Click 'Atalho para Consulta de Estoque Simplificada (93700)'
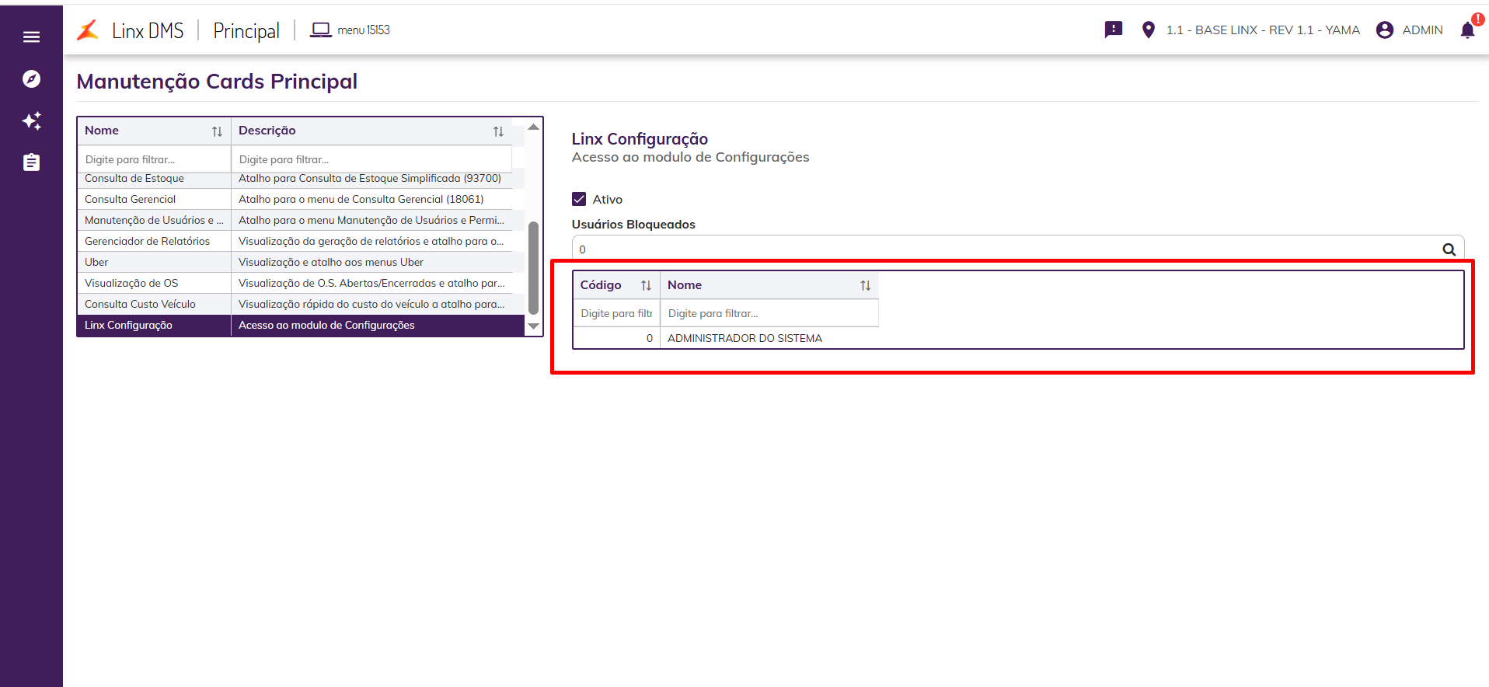 pos(370,179)
